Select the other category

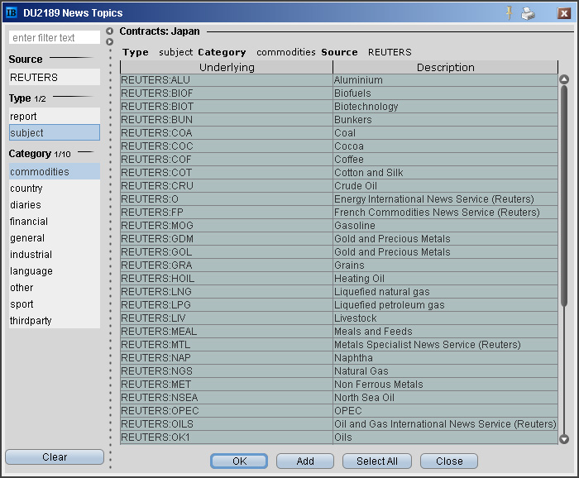pyautogui.click(x=55, y=288)
